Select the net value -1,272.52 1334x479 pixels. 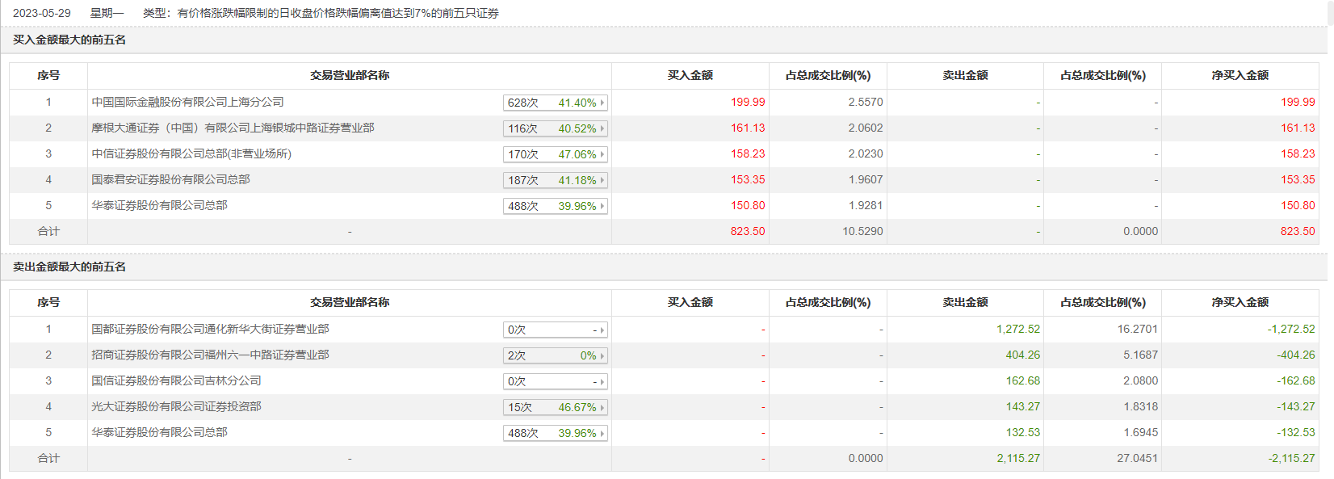pyautogui.click(x=1291, y=329)
